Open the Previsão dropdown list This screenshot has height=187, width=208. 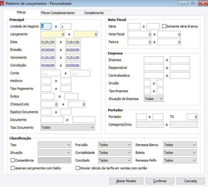[115, 145]
